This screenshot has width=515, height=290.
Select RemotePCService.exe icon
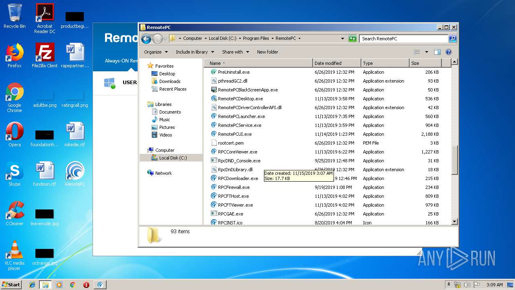point(214,125)
